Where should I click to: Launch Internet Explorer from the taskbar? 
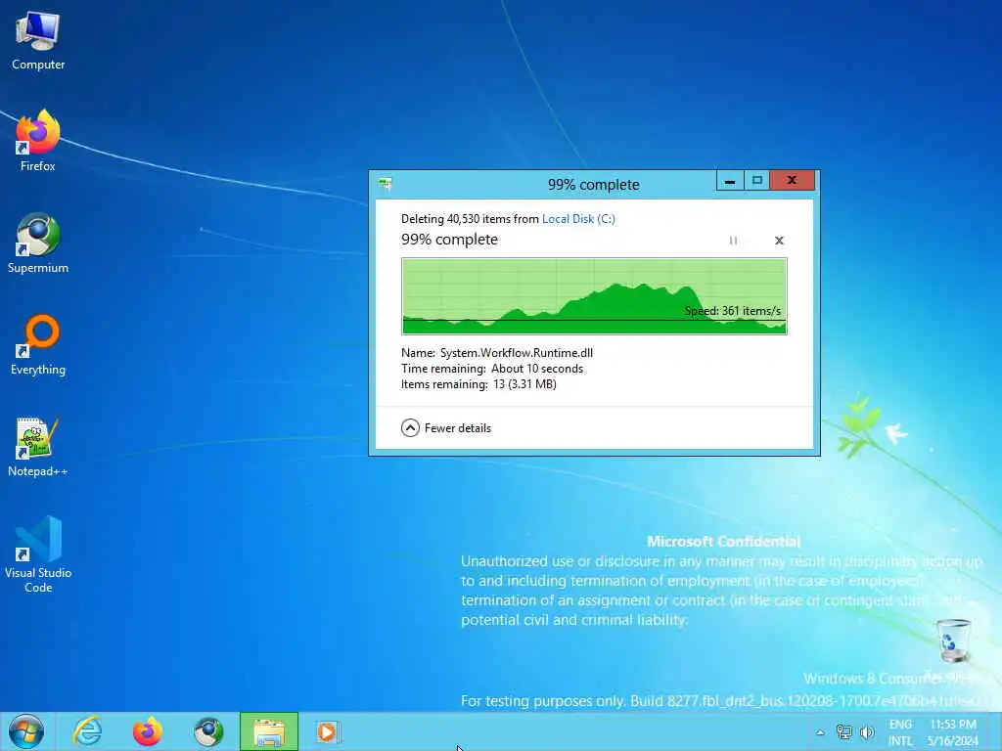tap(87, 731)
